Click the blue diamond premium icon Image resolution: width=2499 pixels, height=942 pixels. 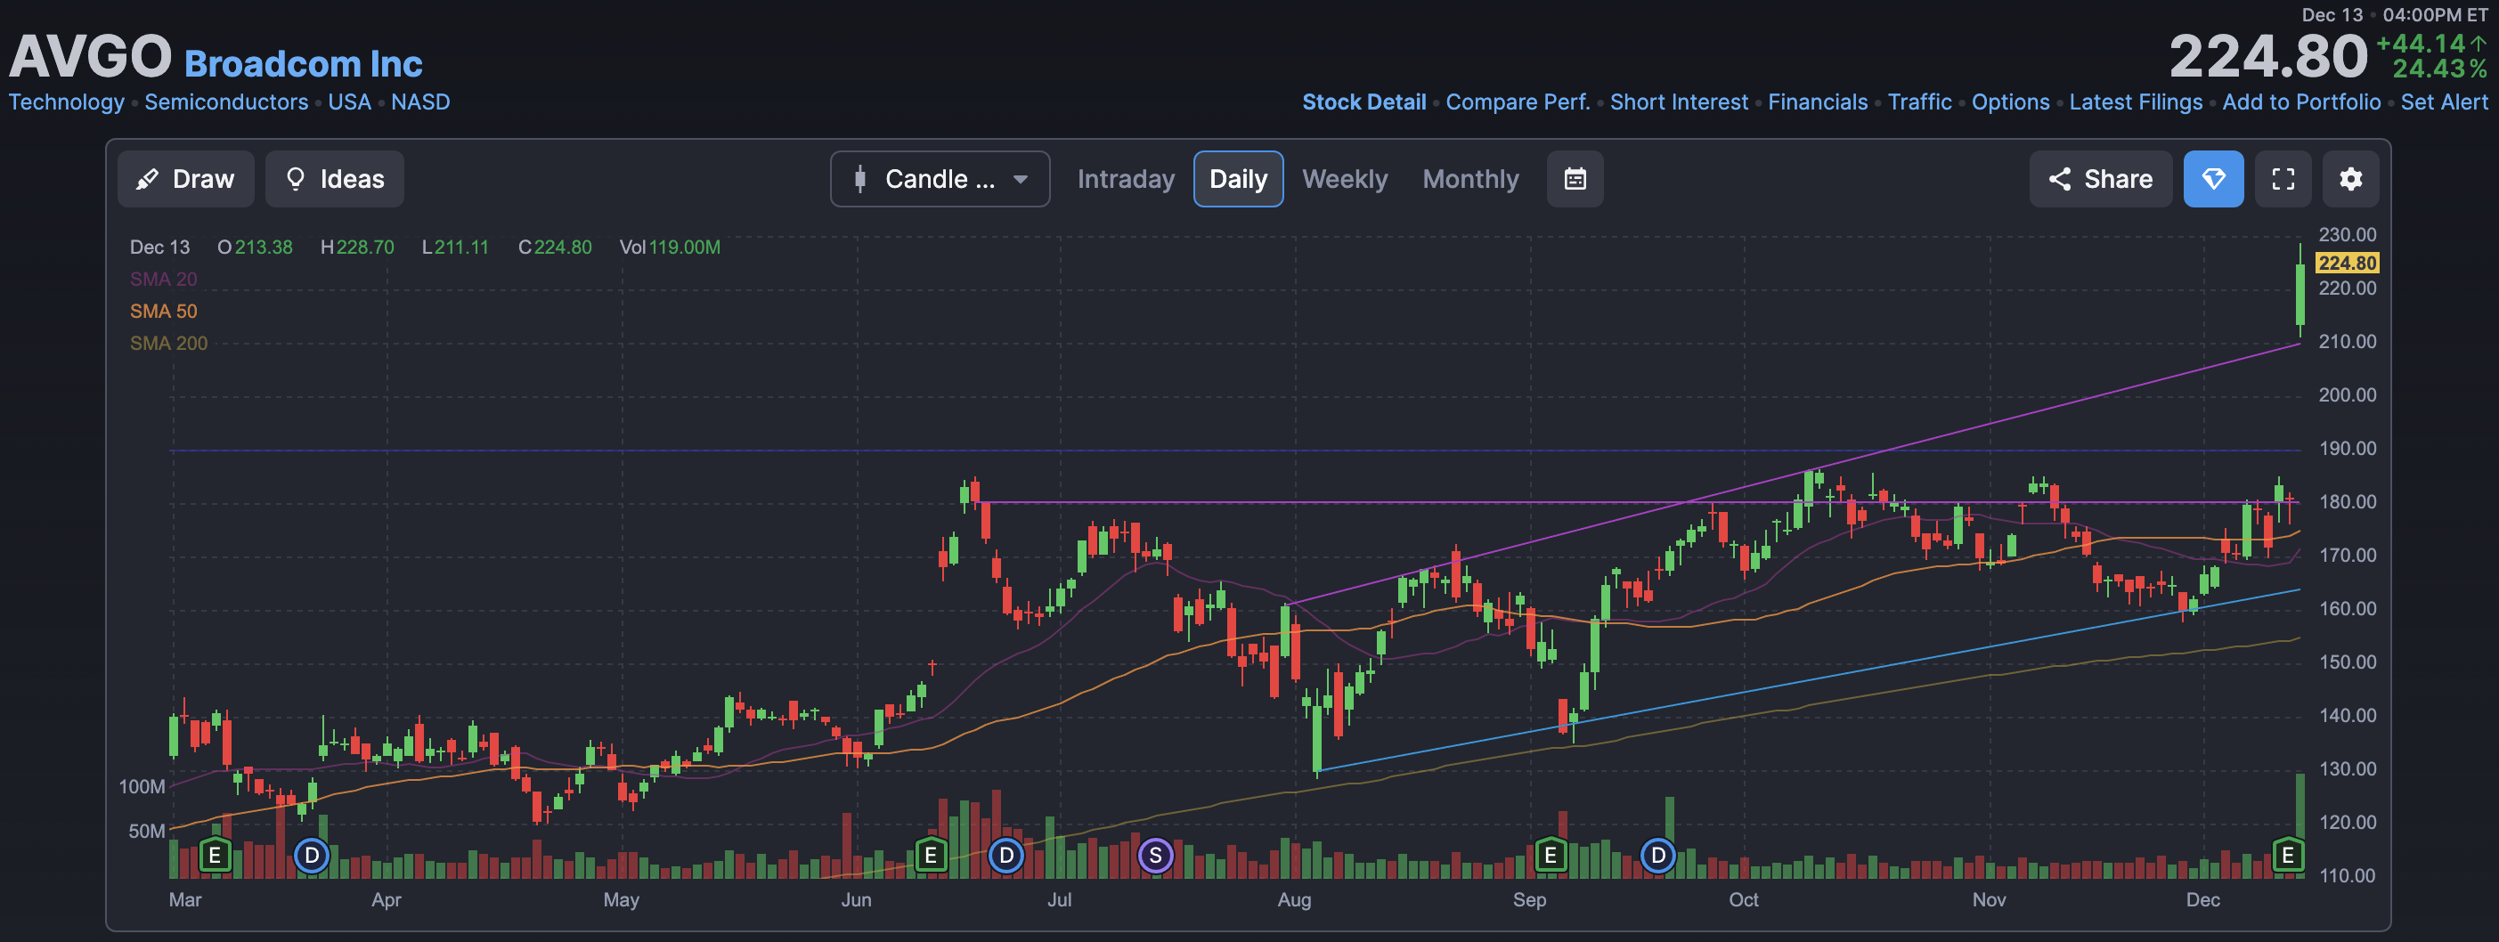pos(2213,178)
